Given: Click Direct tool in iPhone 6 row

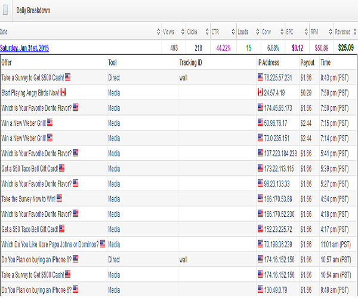Looking at the screenshot, I should click(114, 260).
